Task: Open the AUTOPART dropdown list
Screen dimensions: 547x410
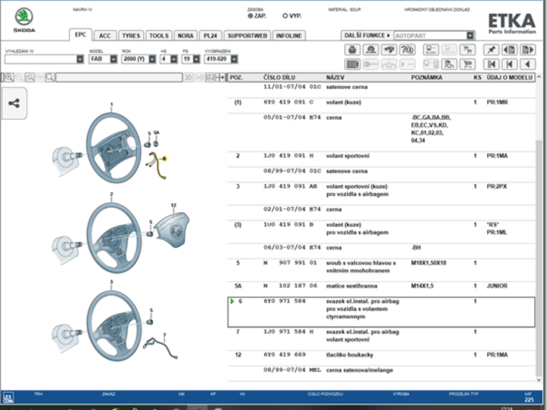Action: pos(470,35)
